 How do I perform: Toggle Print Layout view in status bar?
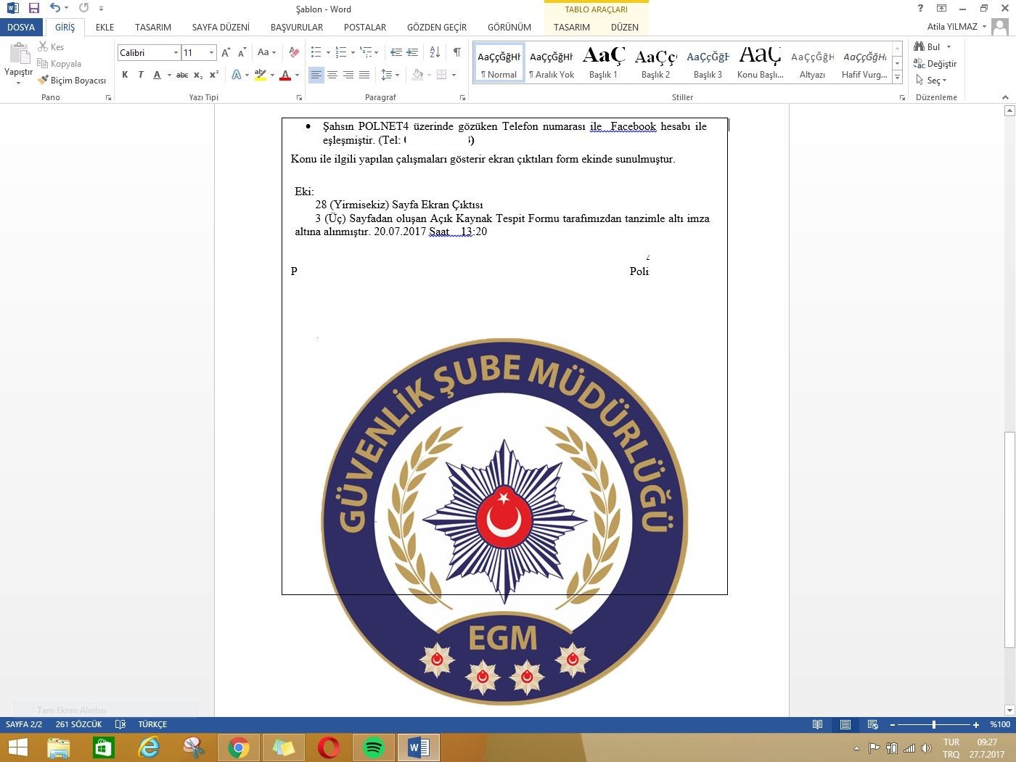(845, 724)
